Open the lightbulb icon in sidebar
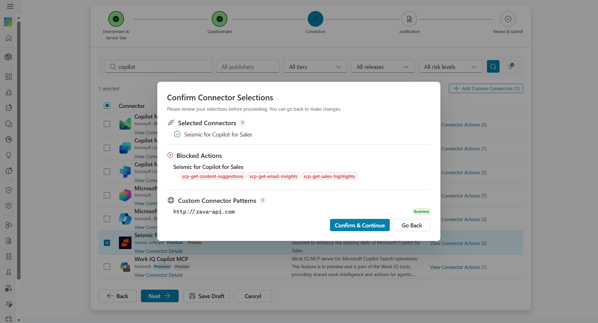The height and width of the screenshot is (323, 598). [x=9, y=155]
